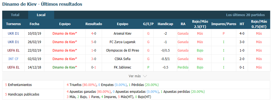This screenshot has height=101, width=271.
Task: Open UEFA EL tournament on 22/02/19 row
Action: tap(13, 50)
